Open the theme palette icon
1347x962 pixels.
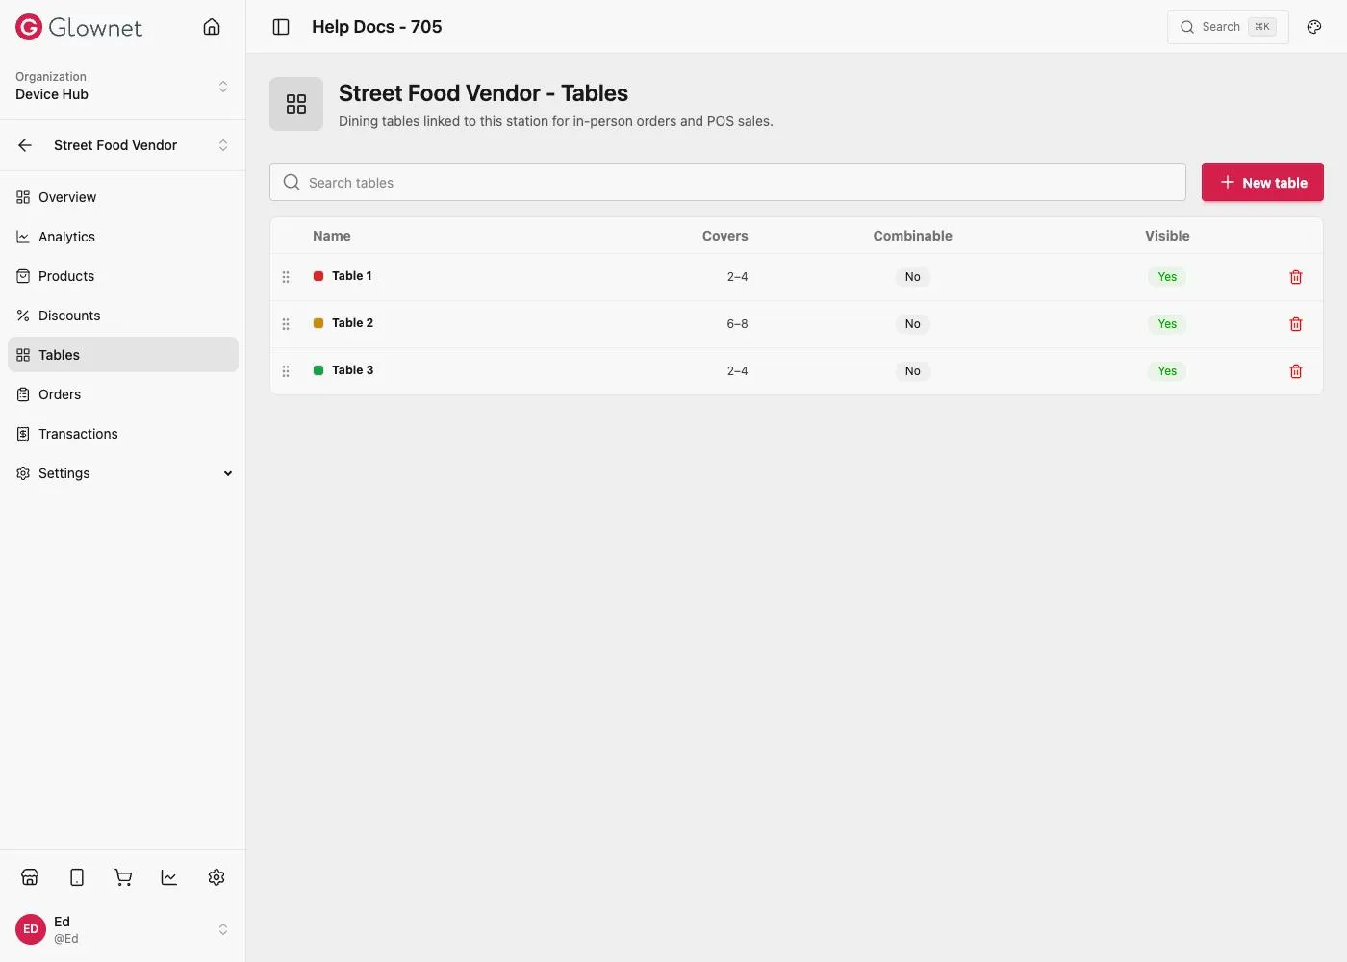1314,27
